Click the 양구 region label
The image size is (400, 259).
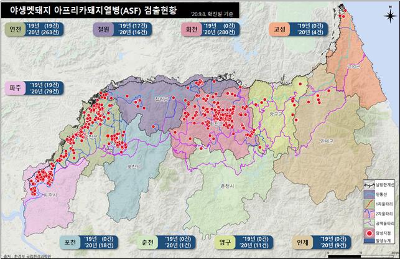pos(226,242)
